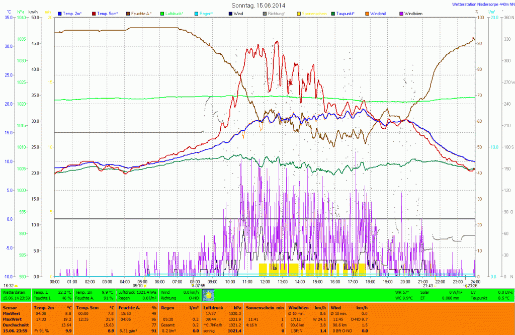Select the Windböen column header in sensor table

pos(299,307)
